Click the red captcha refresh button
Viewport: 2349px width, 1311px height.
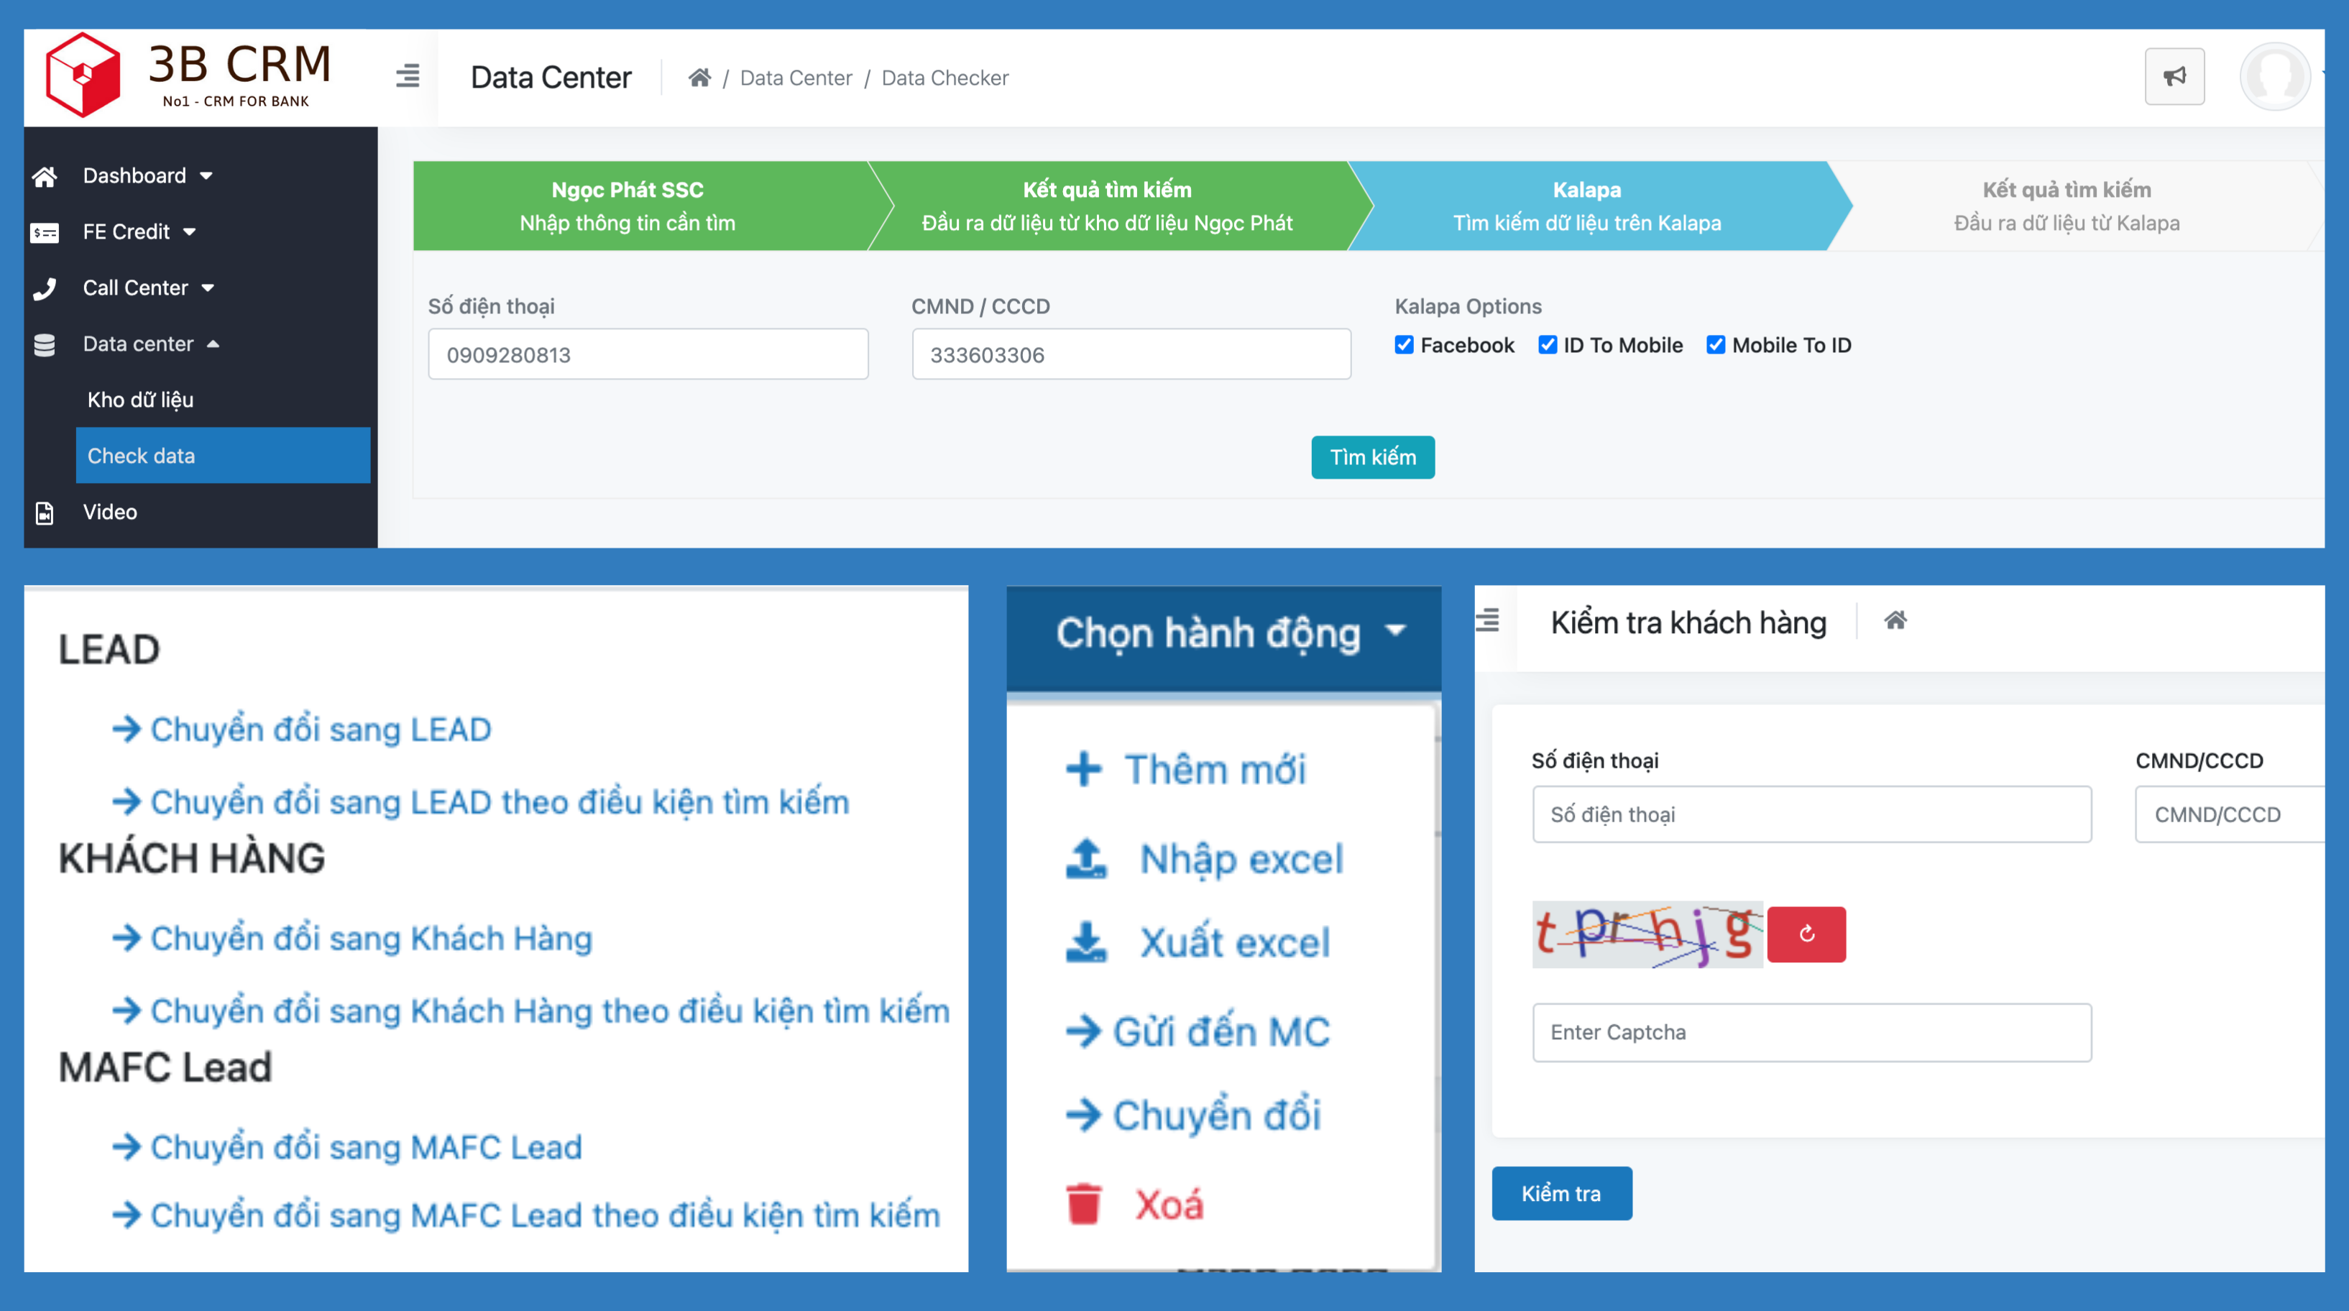pyautogui.click(x=1806, y=934)
